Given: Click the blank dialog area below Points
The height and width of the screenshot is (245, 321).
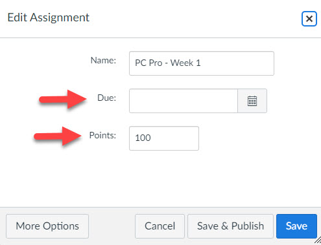Looking at the screenshot, I should [x=160, y=179].
